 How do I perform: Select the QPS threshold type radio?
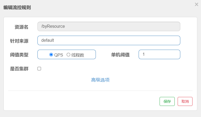(51, 55)
